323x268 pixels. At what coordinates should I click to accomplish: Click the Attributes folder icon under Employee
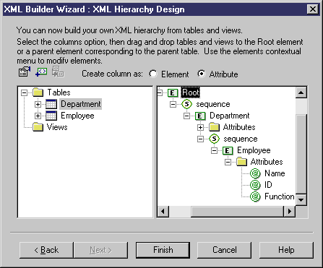[241, 162]
